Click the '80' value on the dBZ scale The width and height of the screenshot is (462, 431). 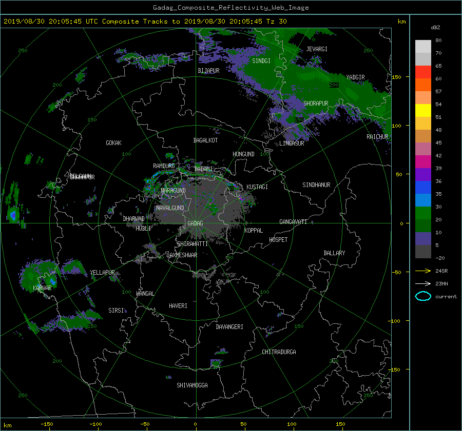(438, 40)
